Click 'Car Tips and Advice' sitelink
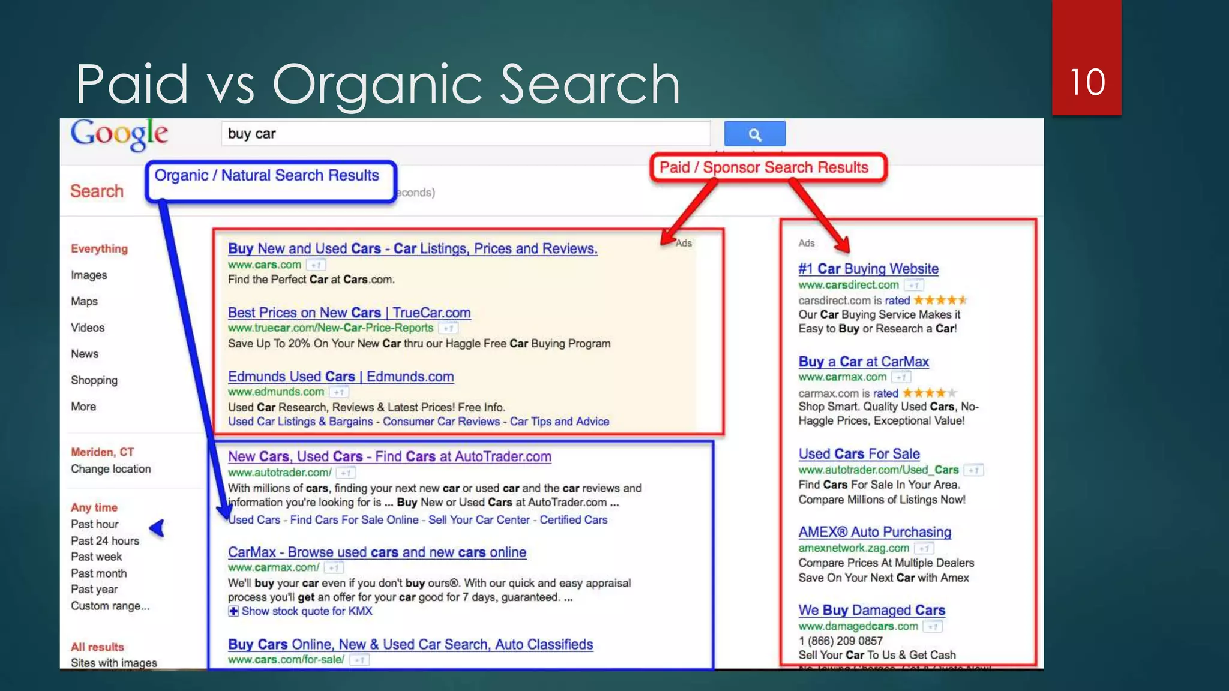Viewport: 1229px width, 691px height. pyautogui.click(x=559, y=422)
